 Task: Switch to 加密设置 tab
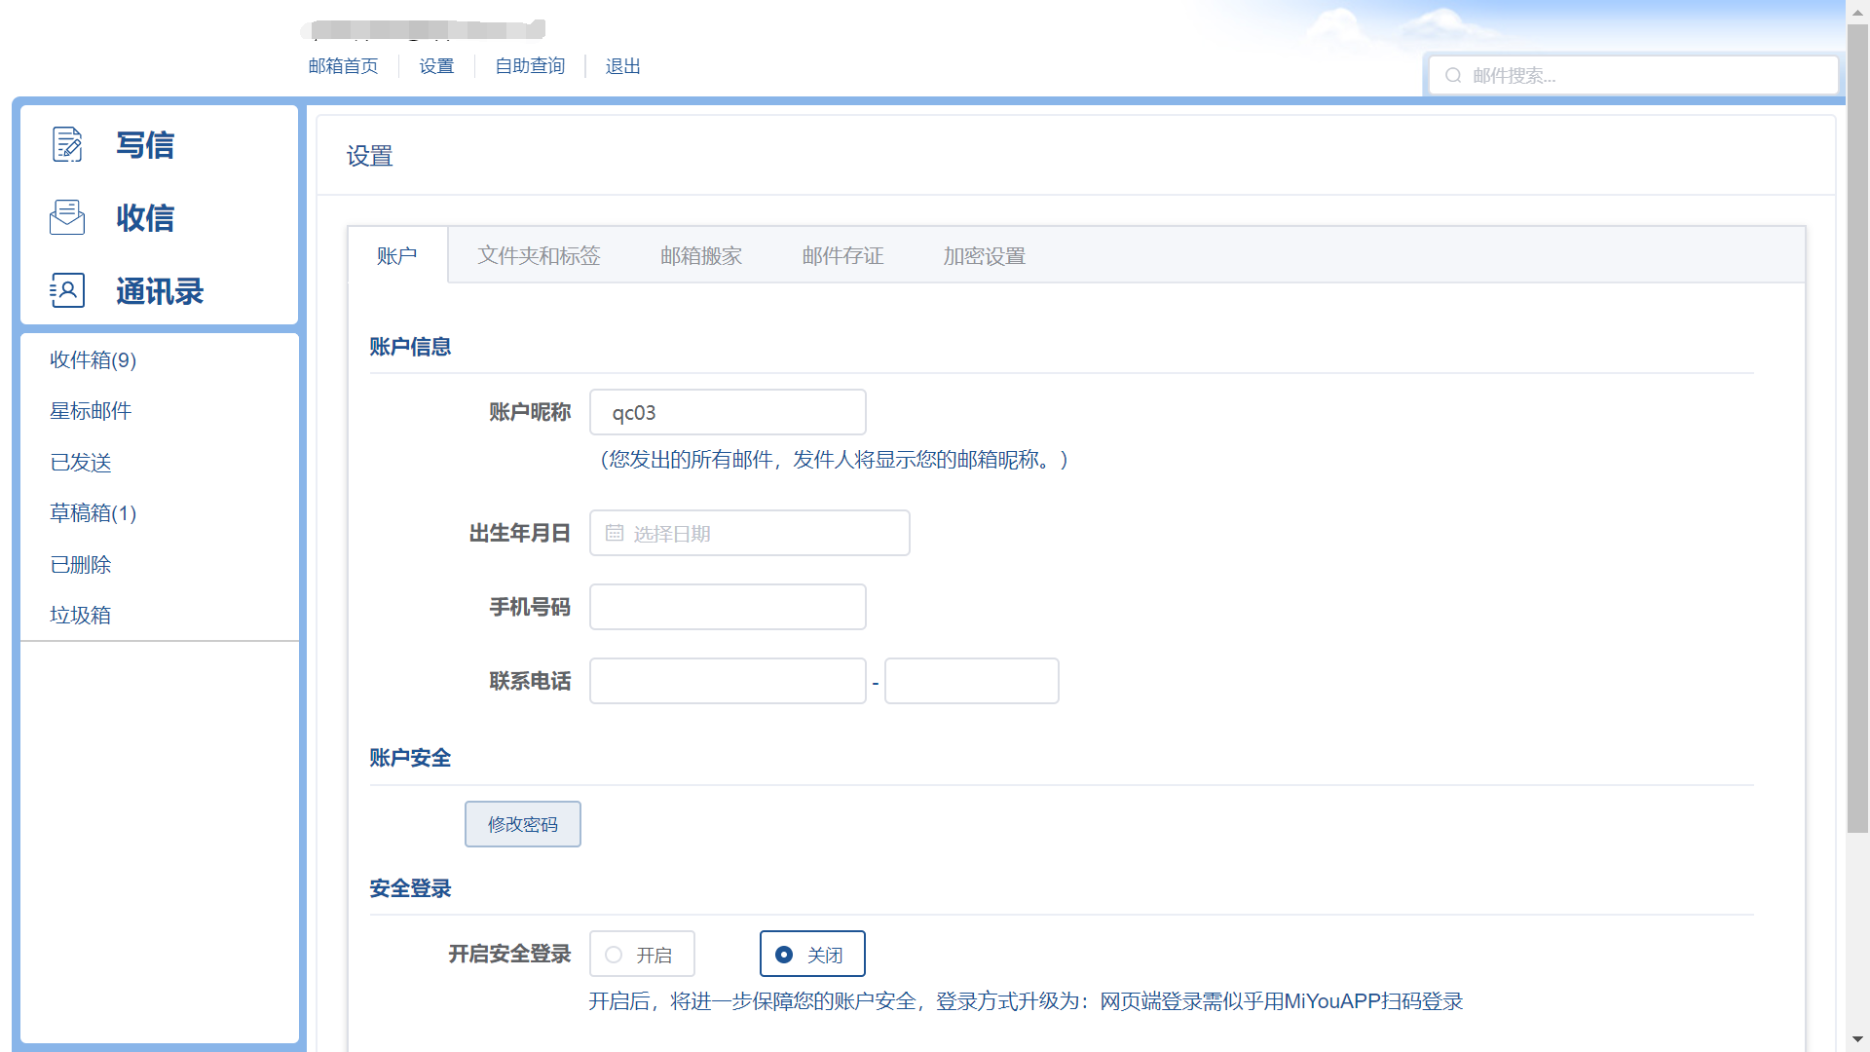click(x=984, y=255)
